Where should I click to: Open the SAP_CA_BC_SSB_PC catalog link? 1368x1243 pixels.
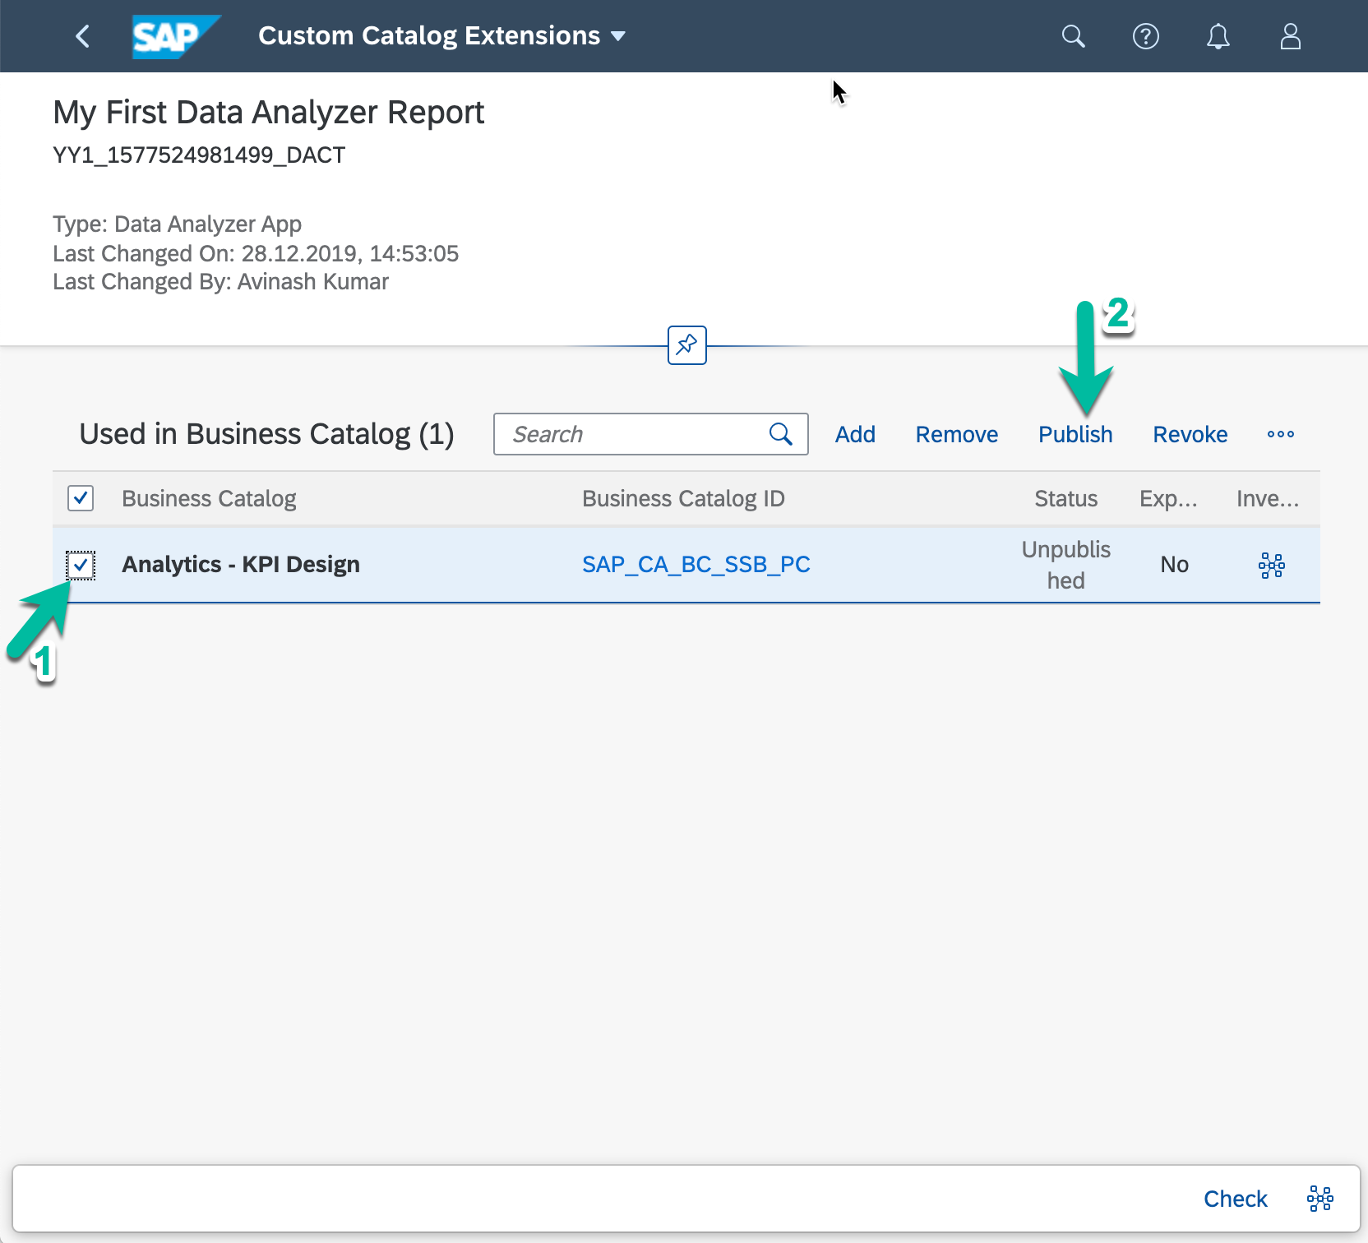(696, 565)
